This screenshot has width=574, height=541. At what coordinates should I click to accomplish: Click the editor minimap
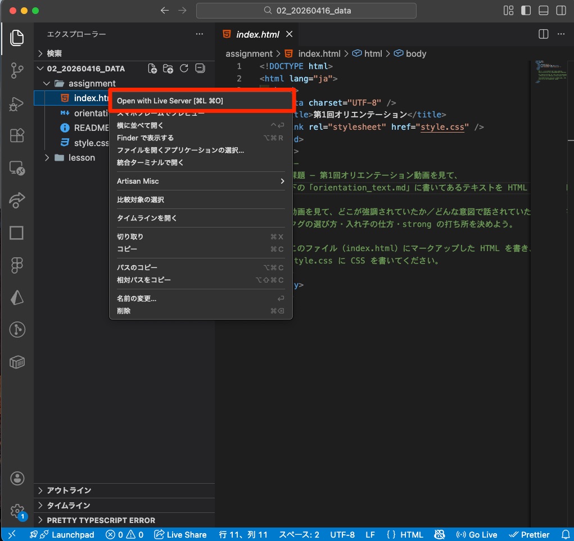550,72
